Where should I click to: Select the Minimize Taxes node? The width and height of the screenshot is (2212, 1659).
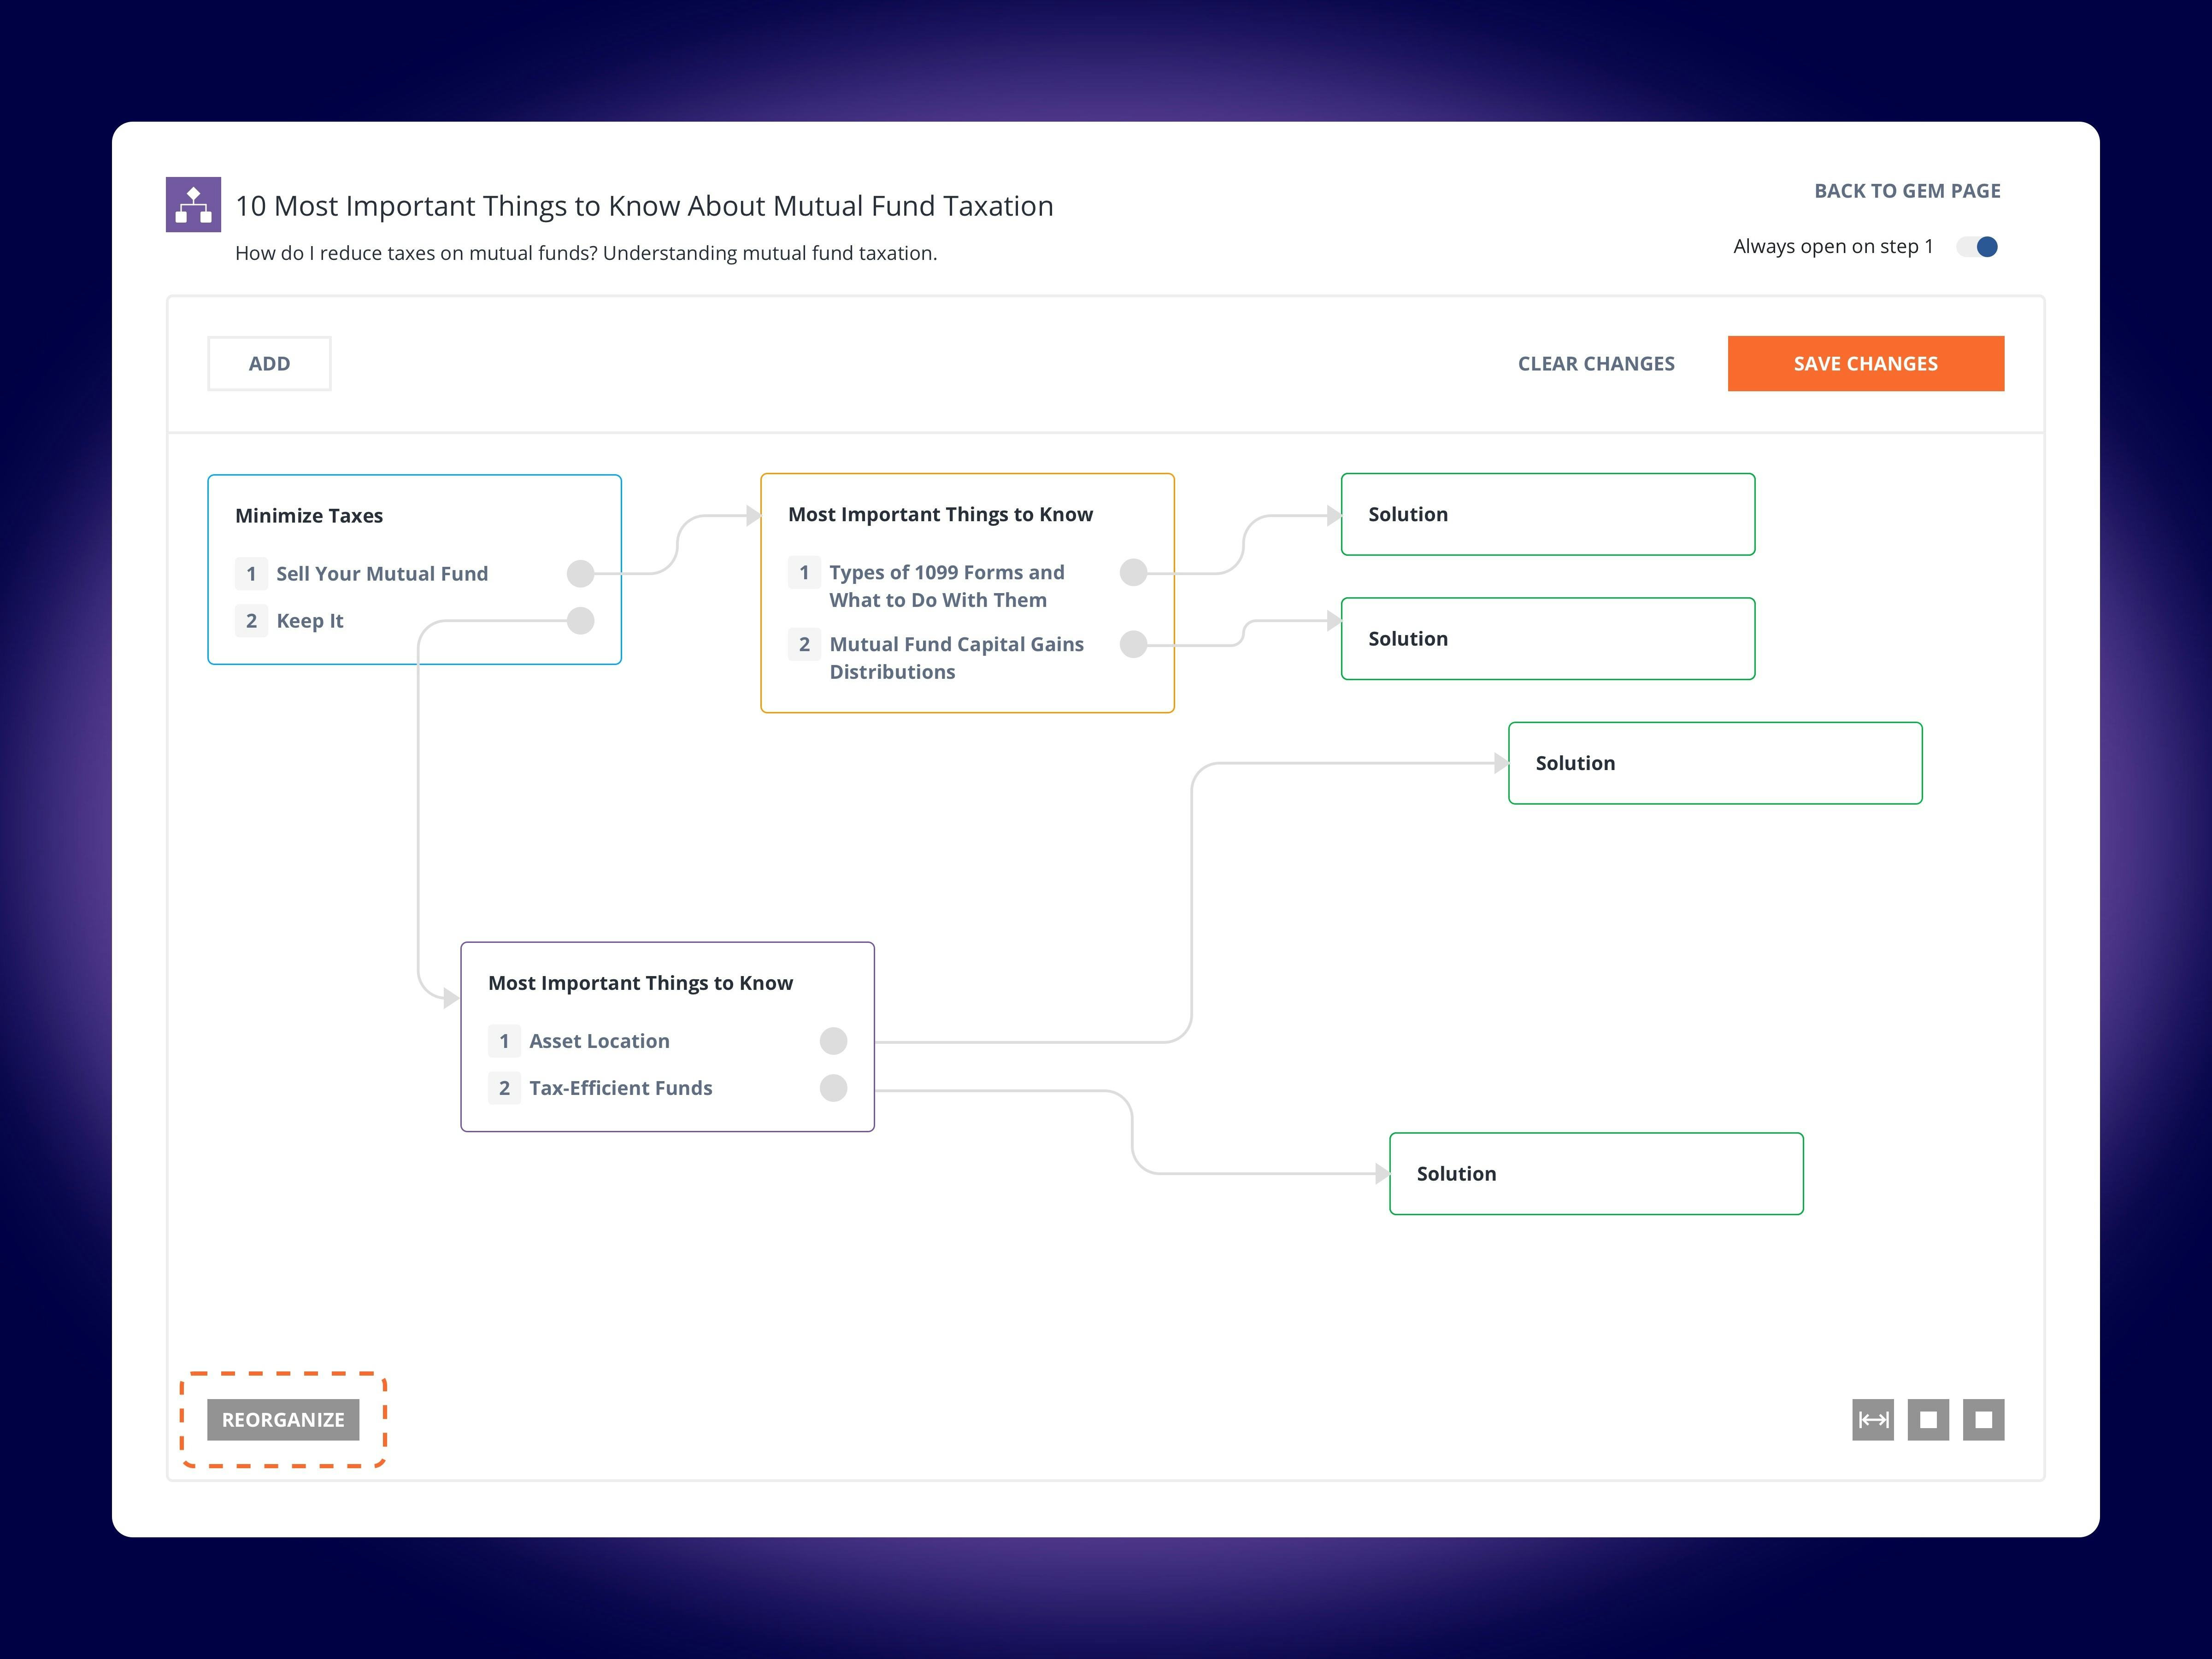point(309,516)
